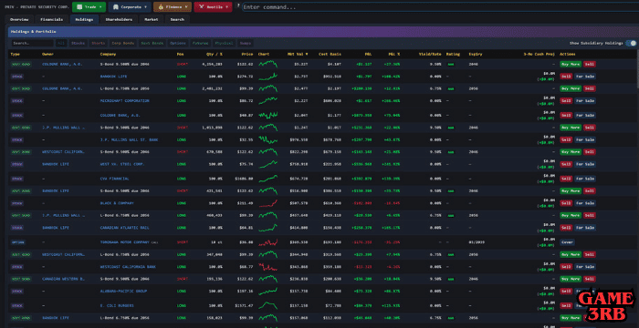The width and height of the screenshot is (639, 328).
Task: Open the Corporate dropdown menu
Action: click(x=130, y=7)
